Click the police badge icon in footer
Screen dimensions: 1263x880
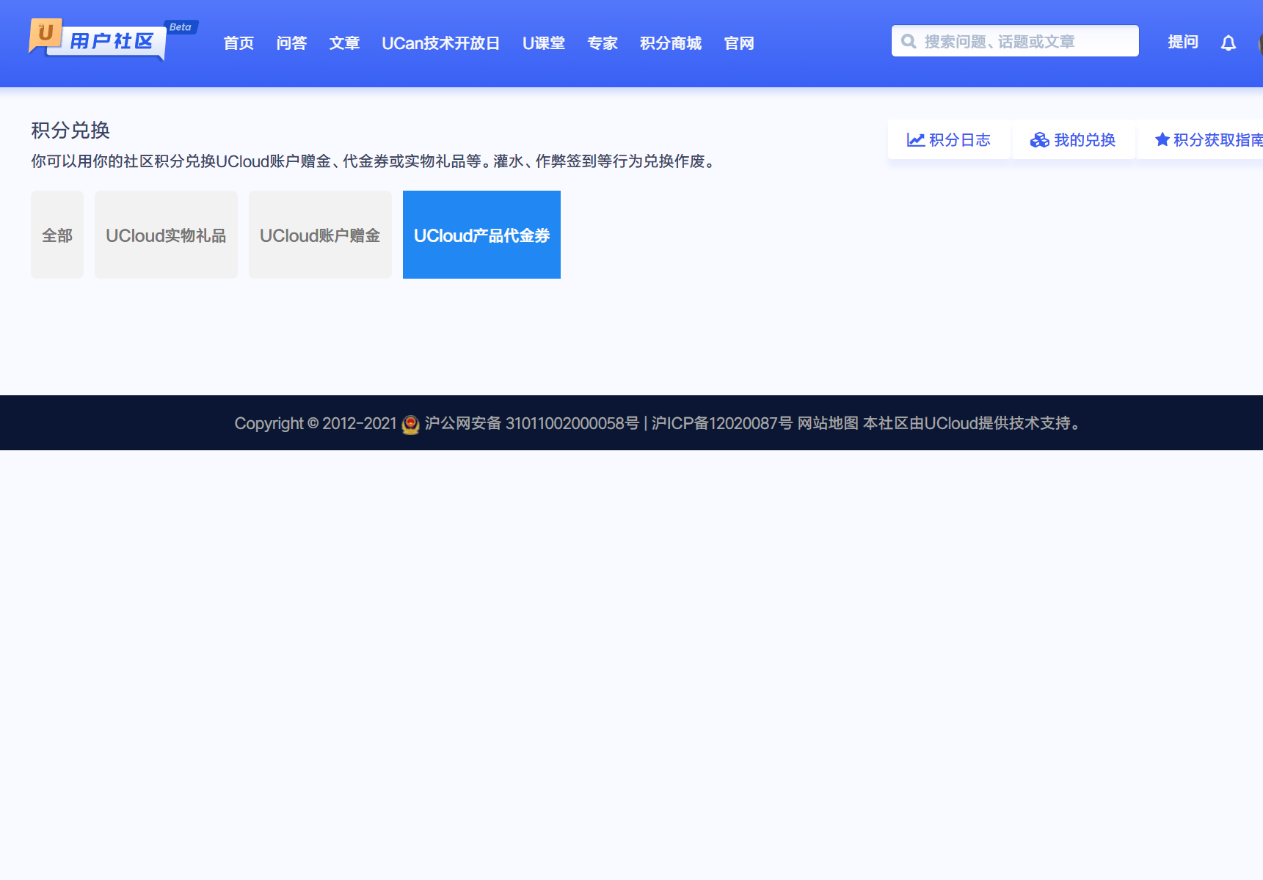point(411,425)
